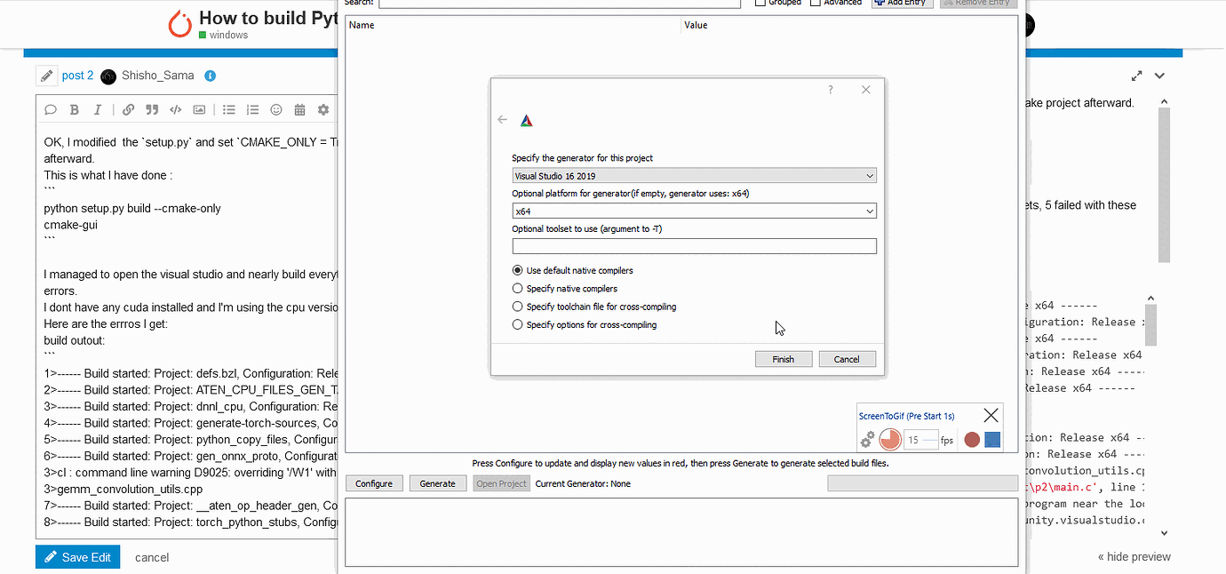Click the Configure button in CMake
Viewport: 1226px width, 574px height.
pyautogui.click(x=374, y=483)
